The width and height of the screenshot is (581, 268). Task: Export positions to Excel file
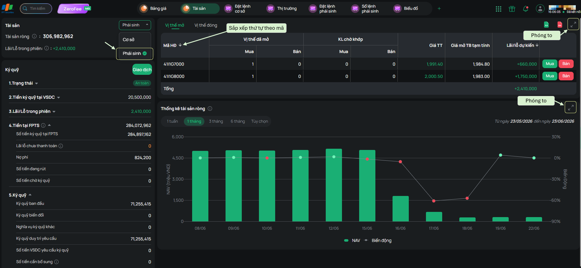(546, 25)
